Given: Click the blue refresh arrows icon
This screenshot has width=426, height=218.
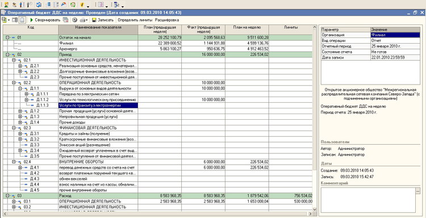Looking at the screenshot, I should (x=39, y=5).
